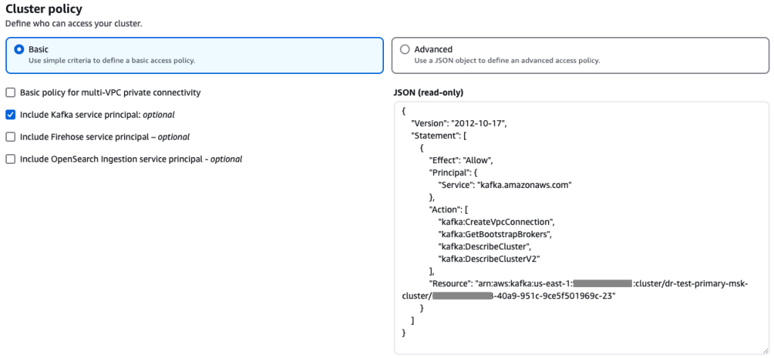Click inside the read-only JSON text area
The height and width of the screenshot is (358, 774).
point(581,228)
